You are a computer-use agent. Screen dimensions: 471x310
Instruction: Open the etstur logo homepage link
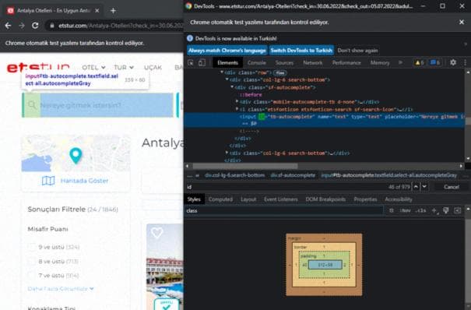point(38,68)
